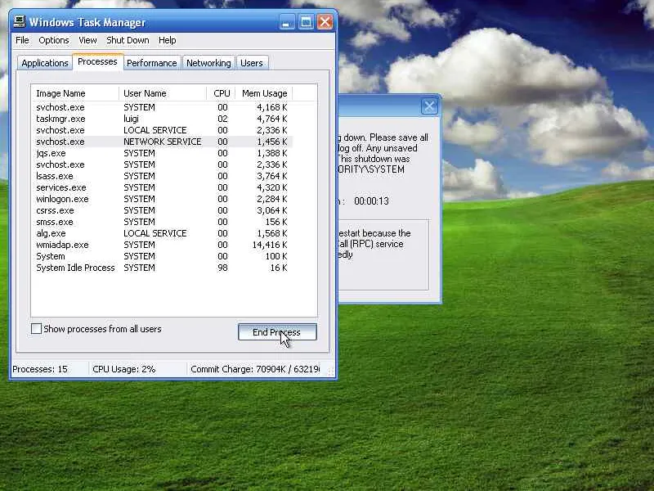Click the 00:00:13 countdown in shutdown dialog
Viewport: 654px width, 491px height.
tap(371, 201)
